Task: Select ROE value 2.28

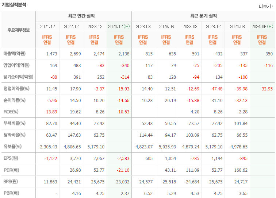Action: tap(243, 112)
